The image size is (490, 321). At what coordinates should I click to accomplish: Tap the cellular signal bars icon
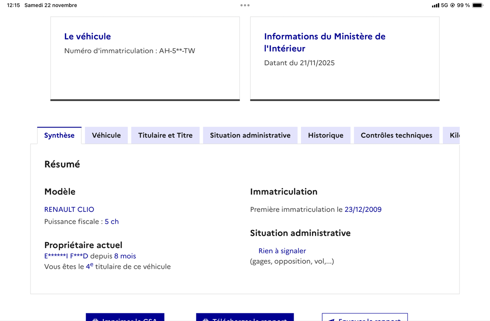[435, 5]
